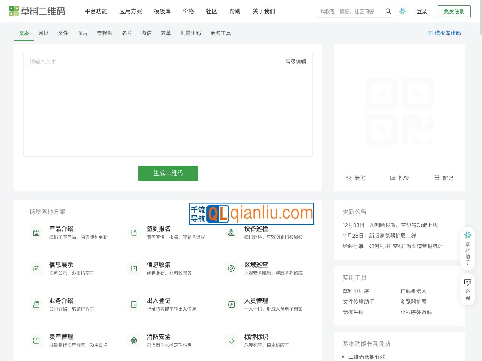
Task: Click the 消防安全 fire extinguisher icon
Action: [x=134, y=340]
